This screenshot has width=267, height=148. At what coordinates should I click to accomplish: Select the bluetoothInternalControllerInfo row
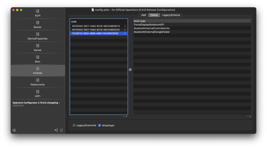click(x=192, y=28)
